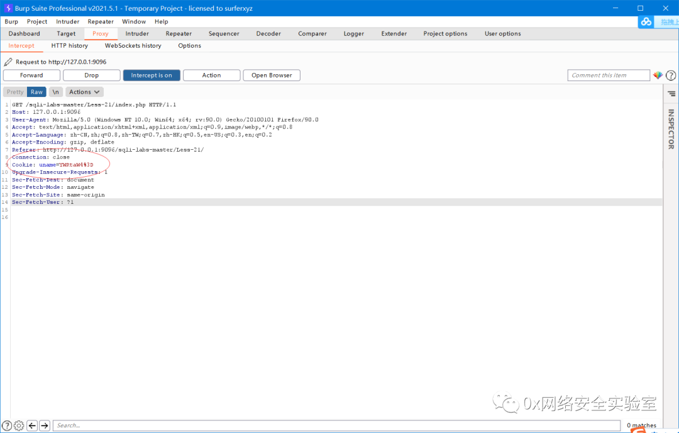Click the cloud drive icon at top right
Image resolution: width=679 pixels, height=433 pixels.
coord(646,21)
